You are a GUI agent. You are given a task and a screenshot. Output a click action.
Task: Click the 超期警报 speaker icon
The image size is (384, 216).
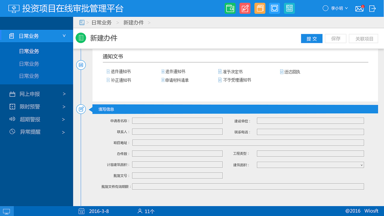12,119
